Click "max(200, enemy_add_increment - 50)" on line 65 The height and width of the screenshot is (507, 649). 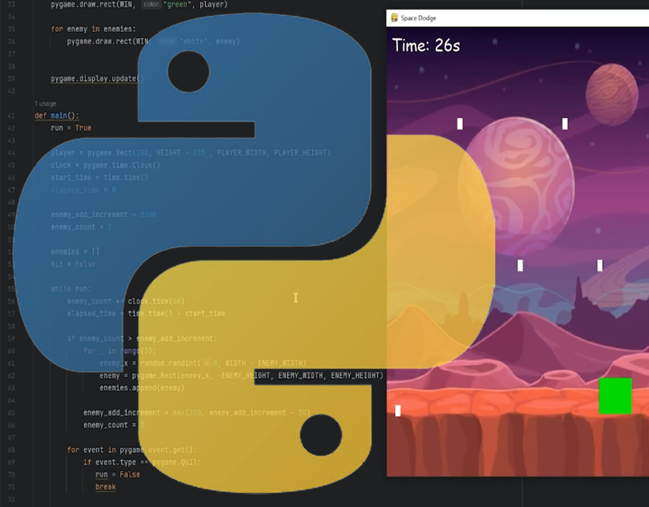coord(241,413)
